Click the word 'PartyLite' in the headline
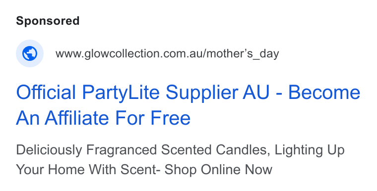377x191 pixels. point(121,93)
